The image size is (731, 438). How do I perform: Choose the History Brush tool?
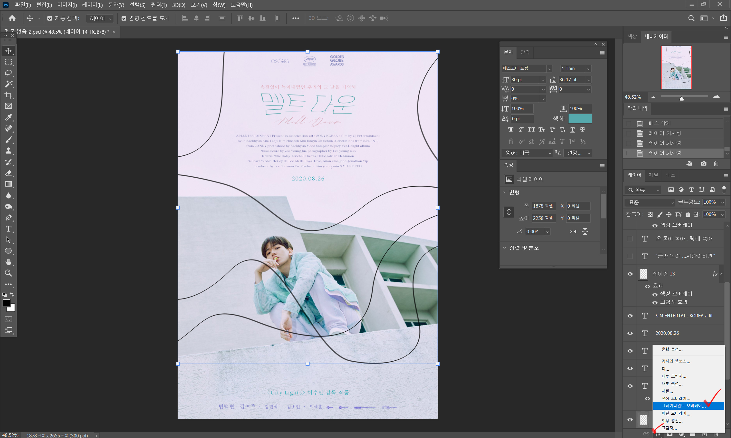click(x=9, y=162)
